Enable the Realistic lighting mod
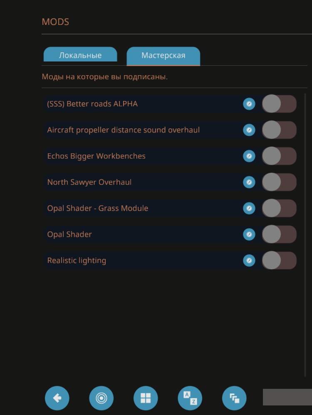 pyautogui.click(x=279, y=260)
